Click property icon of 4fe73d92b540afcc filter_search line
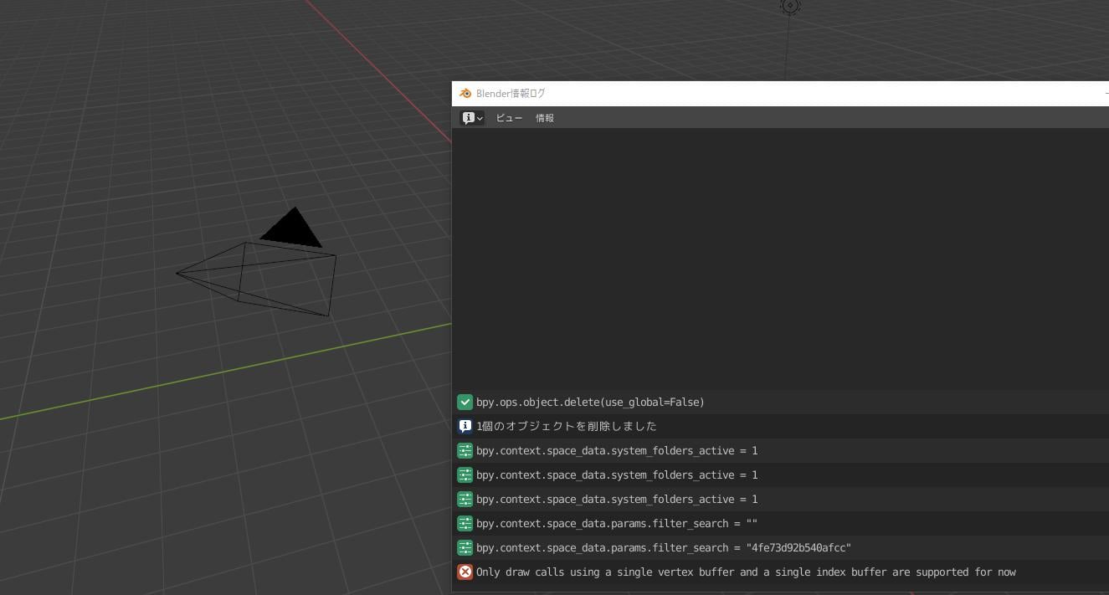The height and width of the screenshot is (595, 1109). coord(465,548)
